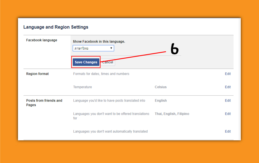Click 'Formats for dates, times and numbers' text
Viewport: 259px width, 163px height.
101,74
